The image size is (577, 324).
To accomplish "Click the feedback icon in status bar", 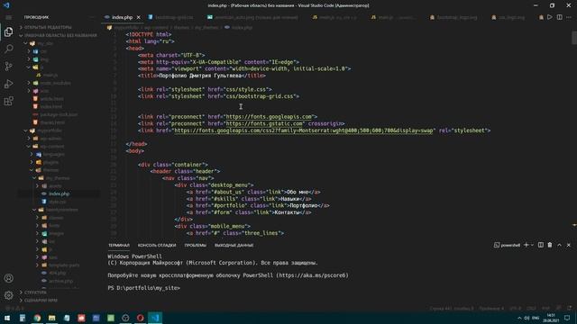I will click(559, 308).
